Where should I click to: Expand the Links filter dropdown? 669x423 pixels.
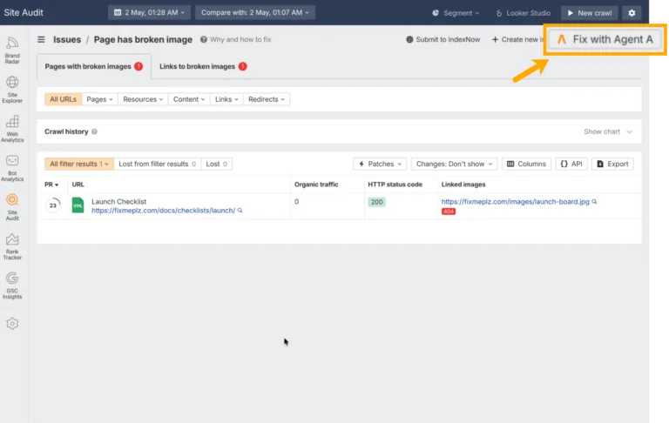click(226, 99)
